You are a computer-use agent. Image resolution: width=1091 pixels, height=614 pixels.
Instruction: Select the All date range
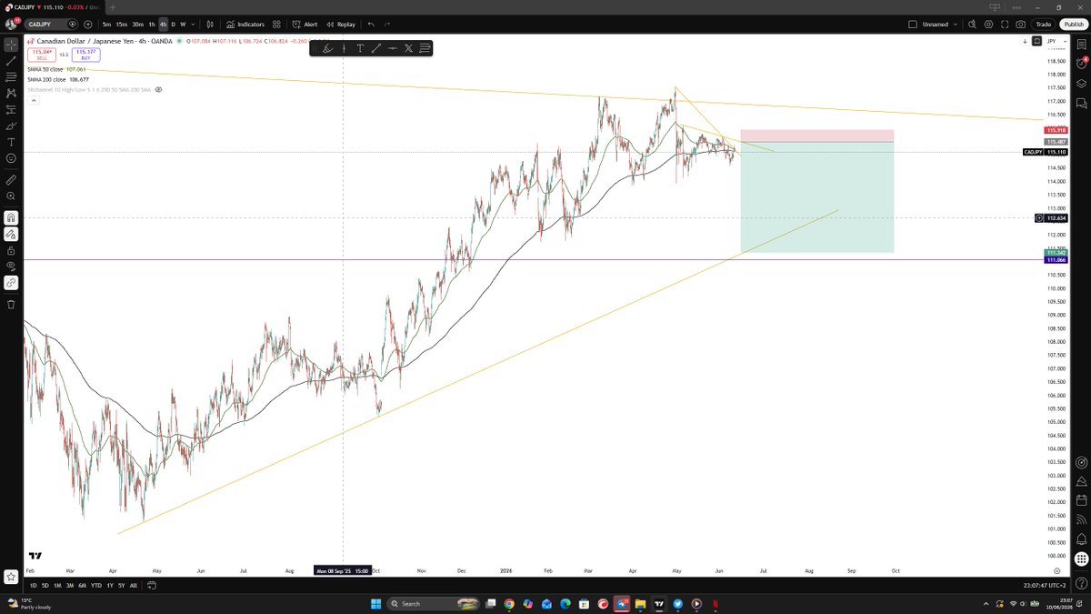coord(134,586)
